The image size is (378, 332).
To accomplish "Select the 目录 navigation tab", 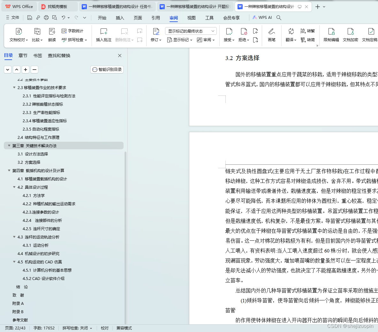I will click(8, 56).
